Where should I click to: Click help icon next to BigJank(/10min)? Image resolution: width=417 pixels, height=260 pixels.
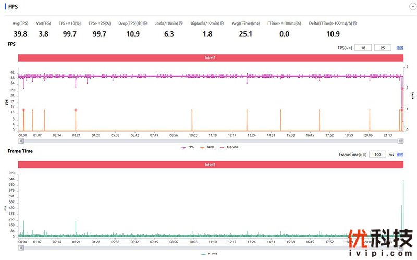tap(222, 23)
